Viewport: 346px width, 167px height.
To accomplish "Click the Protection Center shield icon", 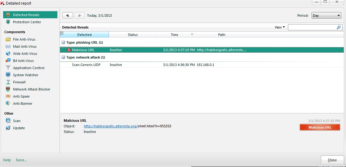I will (x=8, y=22).
